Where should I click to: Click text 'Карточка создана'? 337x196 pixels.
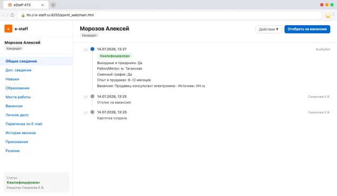[x=112, y=118]
